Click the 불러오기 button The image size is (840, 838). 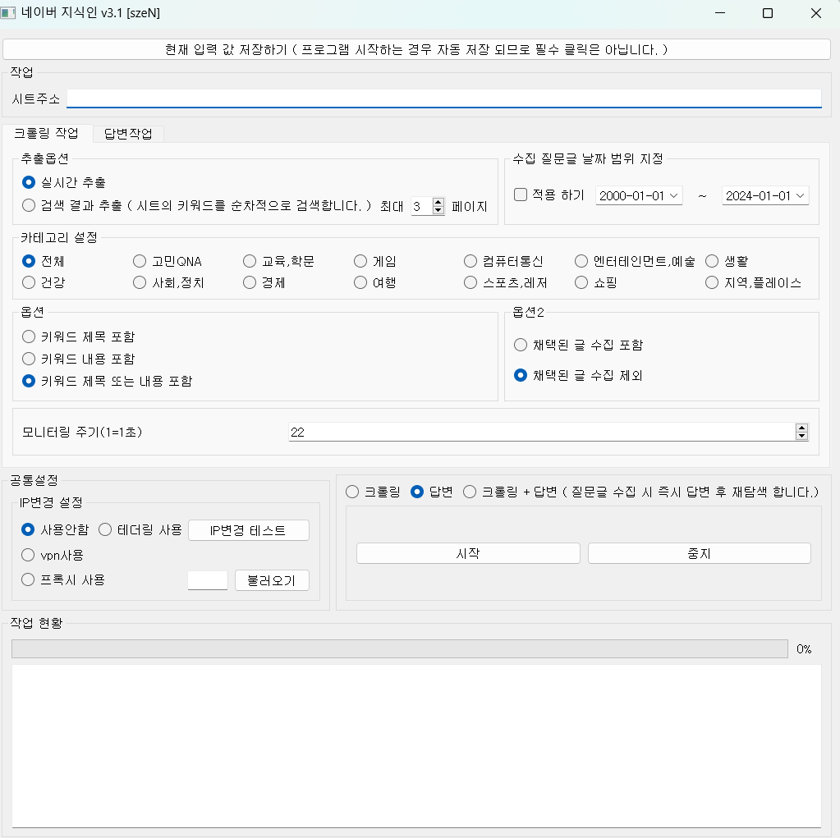(272, 580)
